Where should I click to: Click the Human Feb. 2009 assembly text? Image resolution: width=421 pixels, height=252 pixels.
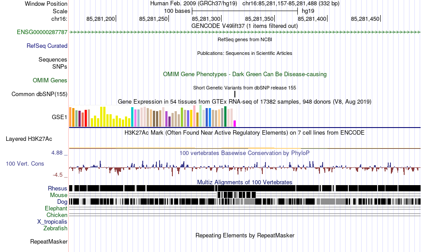click(194, 4)
